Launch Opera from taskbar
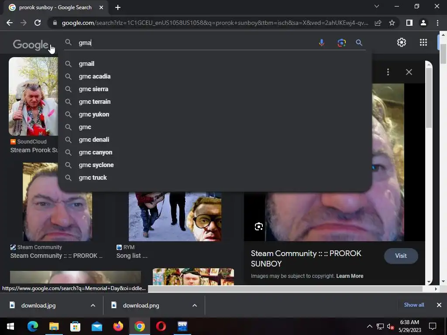Image resolution: width=447 pixels, height=335 pixels. [x=161, y=326]
